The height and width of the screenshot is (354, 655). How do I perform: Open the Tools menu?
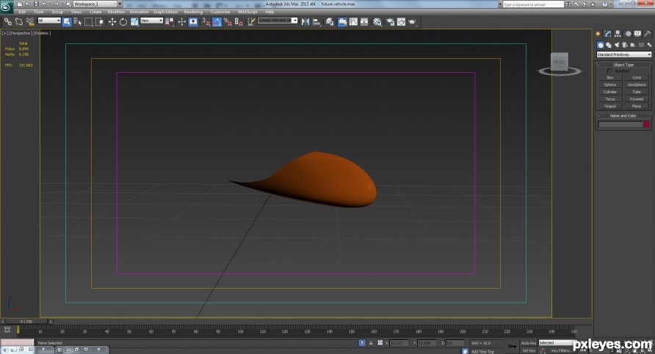click(38, 12)
